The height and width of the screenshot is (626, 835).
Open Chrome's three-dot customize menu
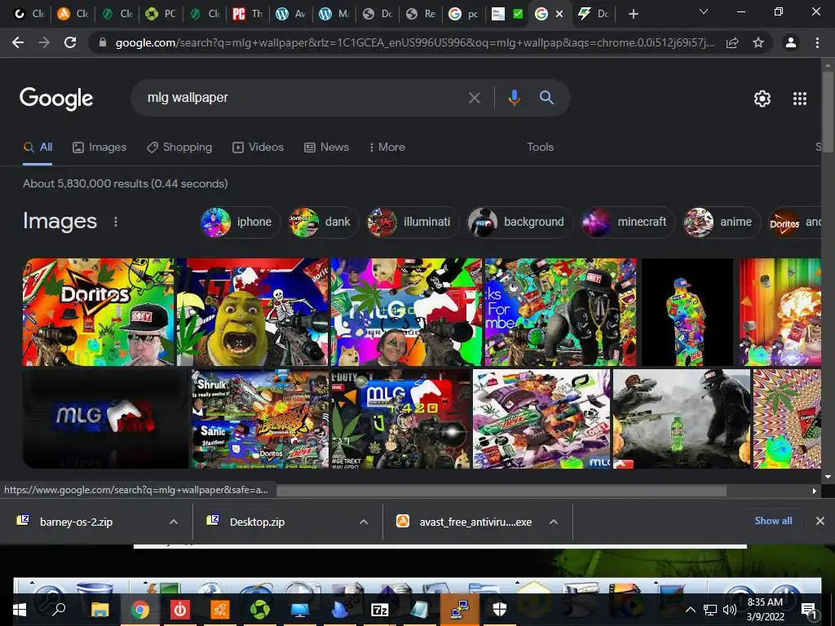[x=817, y=42]
